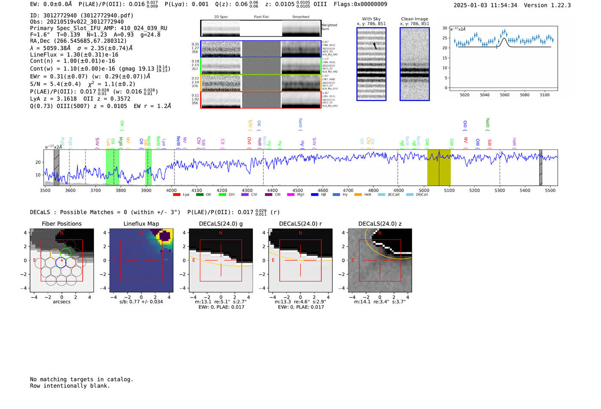Image resolution: width=601 pixels, height=409 pixels.
Task: Open the Lineflux Map panel
Action: 141,261
